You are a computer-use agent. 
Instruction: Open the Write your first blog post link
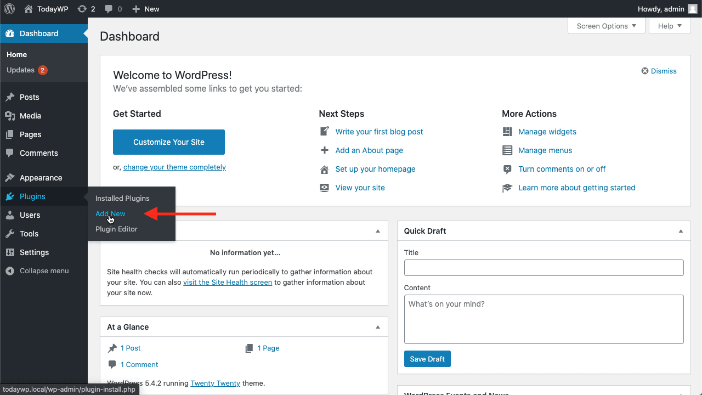[379, 132]
